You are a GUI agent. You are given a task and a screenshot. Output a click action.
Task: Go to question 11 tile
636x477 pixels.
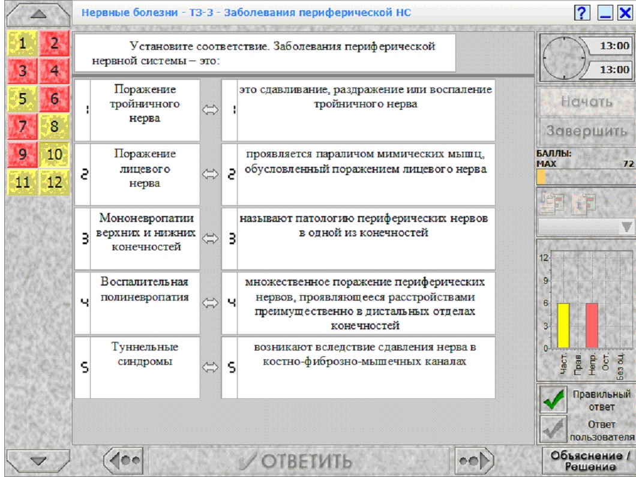pyautogui.click(x=22, y=182)
